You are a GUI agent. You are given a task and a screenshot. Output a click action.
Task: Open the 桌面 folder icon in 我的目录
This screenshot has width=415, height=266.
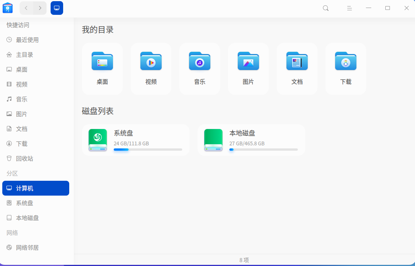click(102, 61)
